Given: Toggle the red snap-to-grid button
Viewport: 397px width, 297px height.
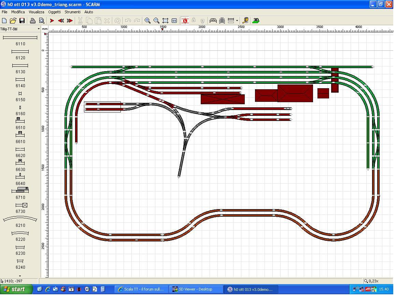Looking at the screenshot, I should pos(185,21).
